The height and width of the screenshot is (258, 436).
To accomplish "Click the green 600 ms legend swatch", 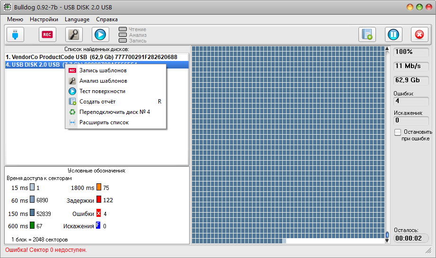I will (32, 225).
